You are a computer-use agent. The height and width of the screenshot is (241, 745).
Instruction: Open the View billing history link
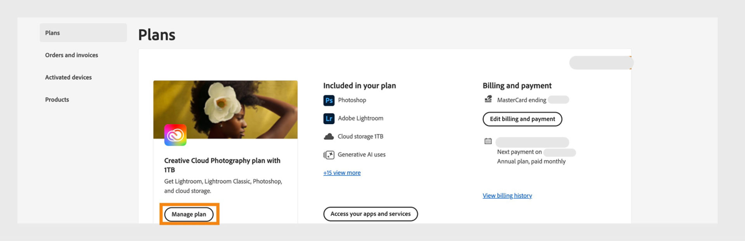[x=507, y=196]
